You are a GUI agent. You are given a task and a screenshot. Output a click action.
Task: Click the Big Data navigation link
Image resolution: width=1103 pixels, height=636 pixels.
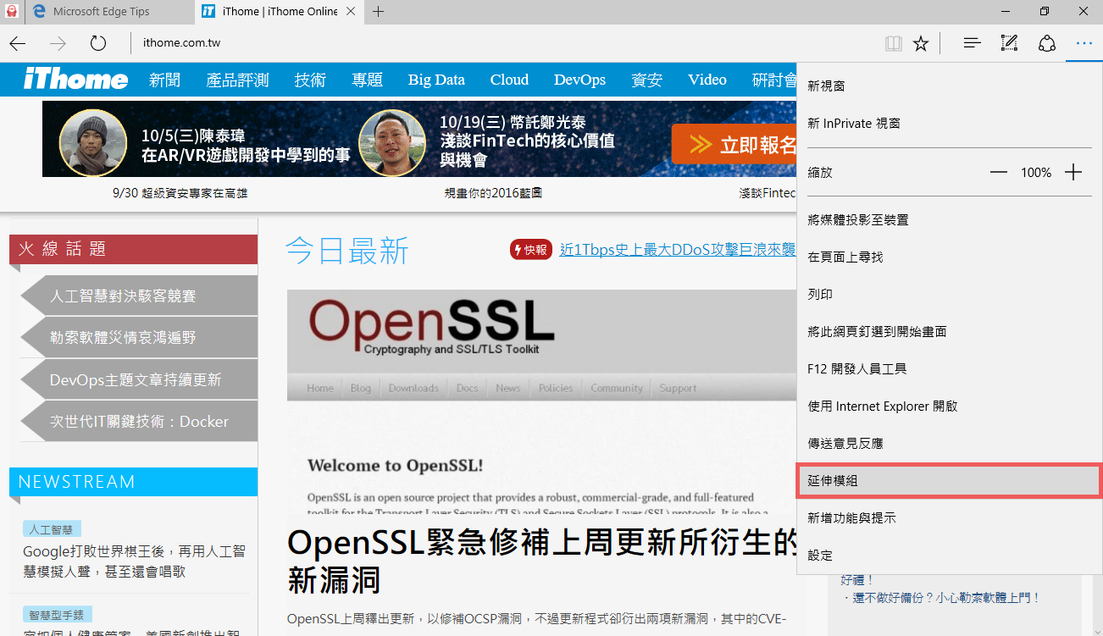tap(436, 80)
